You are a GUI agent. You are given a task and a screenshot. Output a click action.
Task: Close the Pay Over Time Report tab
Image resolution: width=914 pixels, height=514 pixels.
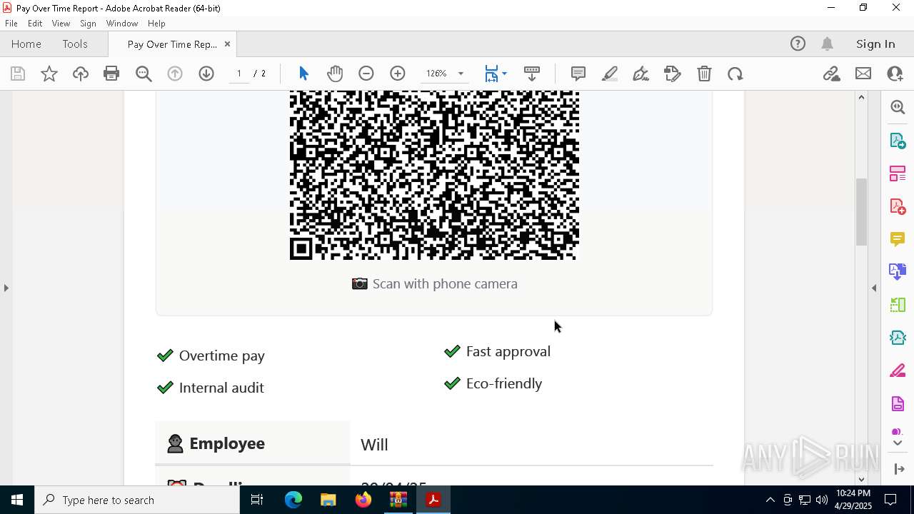[x=227, y=44]
